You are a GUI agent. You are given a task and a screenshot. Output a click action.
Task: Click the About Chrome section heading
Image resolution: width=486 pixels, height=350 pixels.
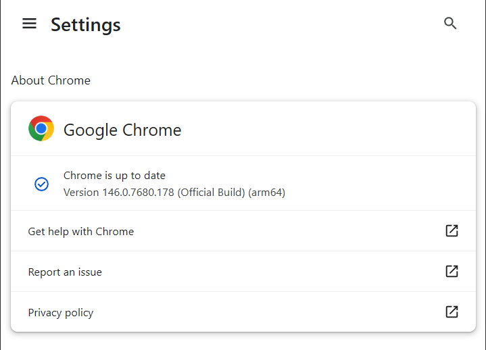51,80
